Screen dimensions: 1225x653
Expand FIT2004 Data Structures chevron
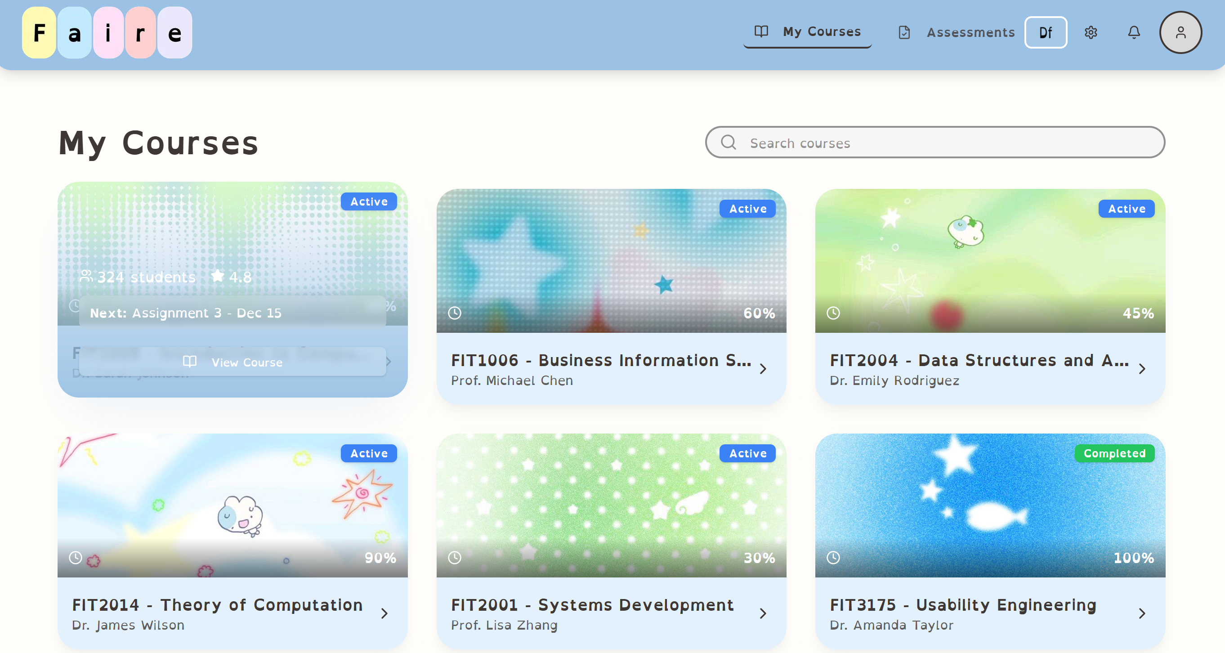pyautogui.click(x=1142, y=369)
